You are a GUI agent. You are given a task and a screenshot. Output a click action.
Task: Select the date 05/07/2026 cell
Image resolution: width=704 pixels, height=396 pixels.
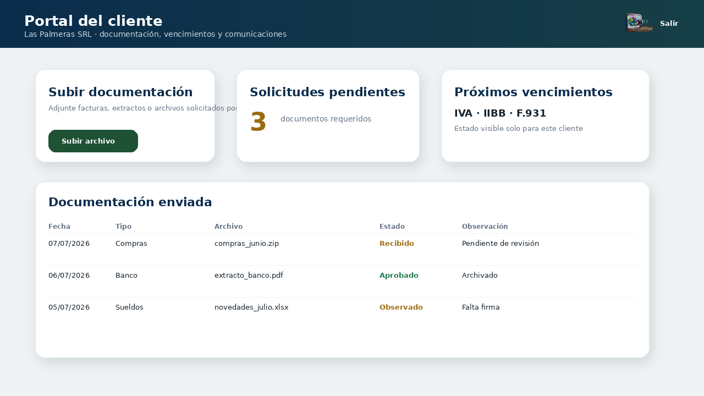pos(69,307)
